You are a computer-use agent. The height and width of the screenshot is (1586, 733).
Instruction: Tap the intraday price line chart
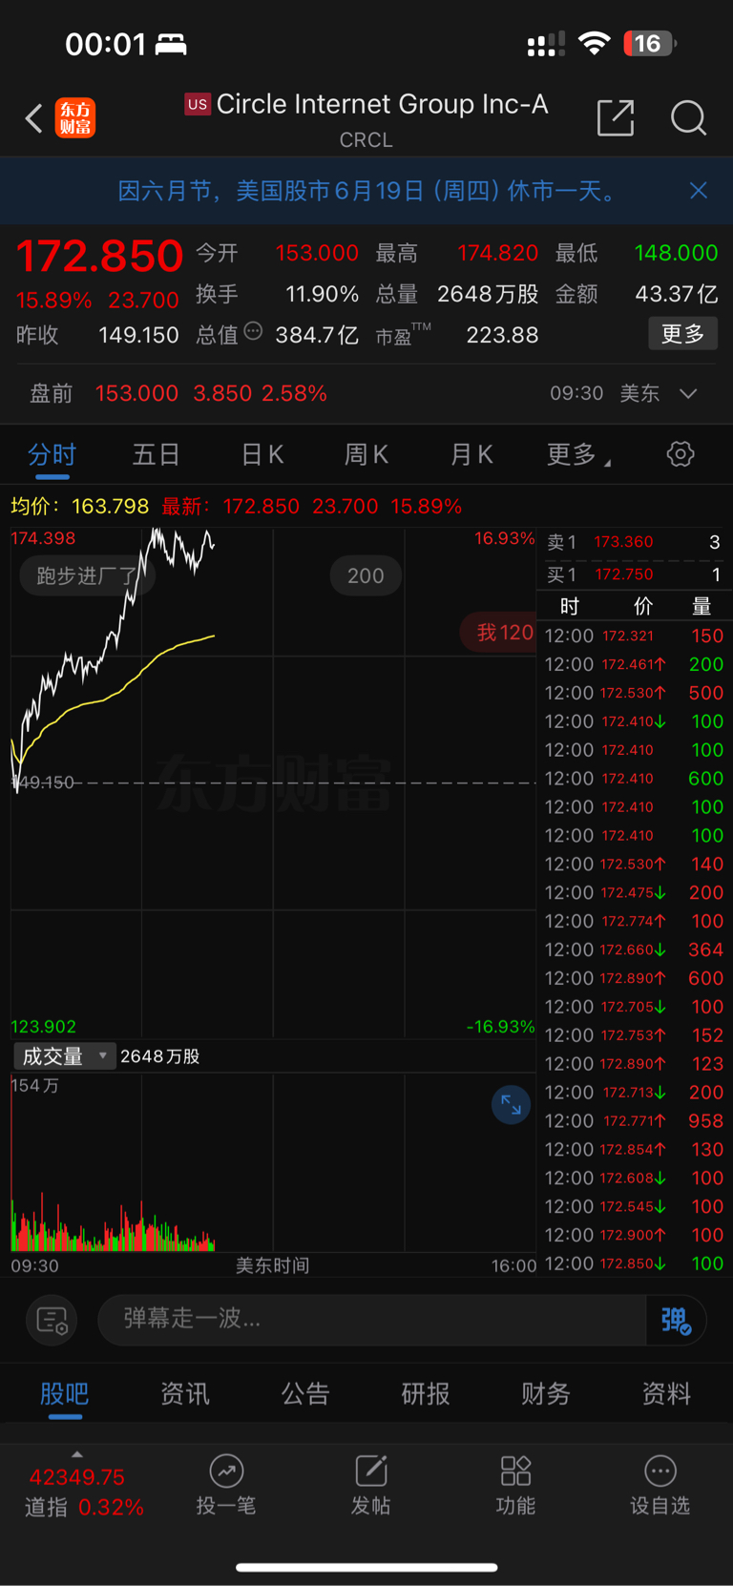273,783
